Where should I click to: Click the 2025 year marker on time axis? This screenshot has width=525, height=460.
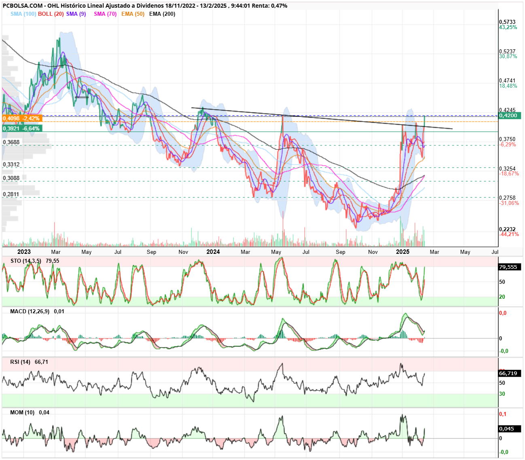click(x=402, y=252)
